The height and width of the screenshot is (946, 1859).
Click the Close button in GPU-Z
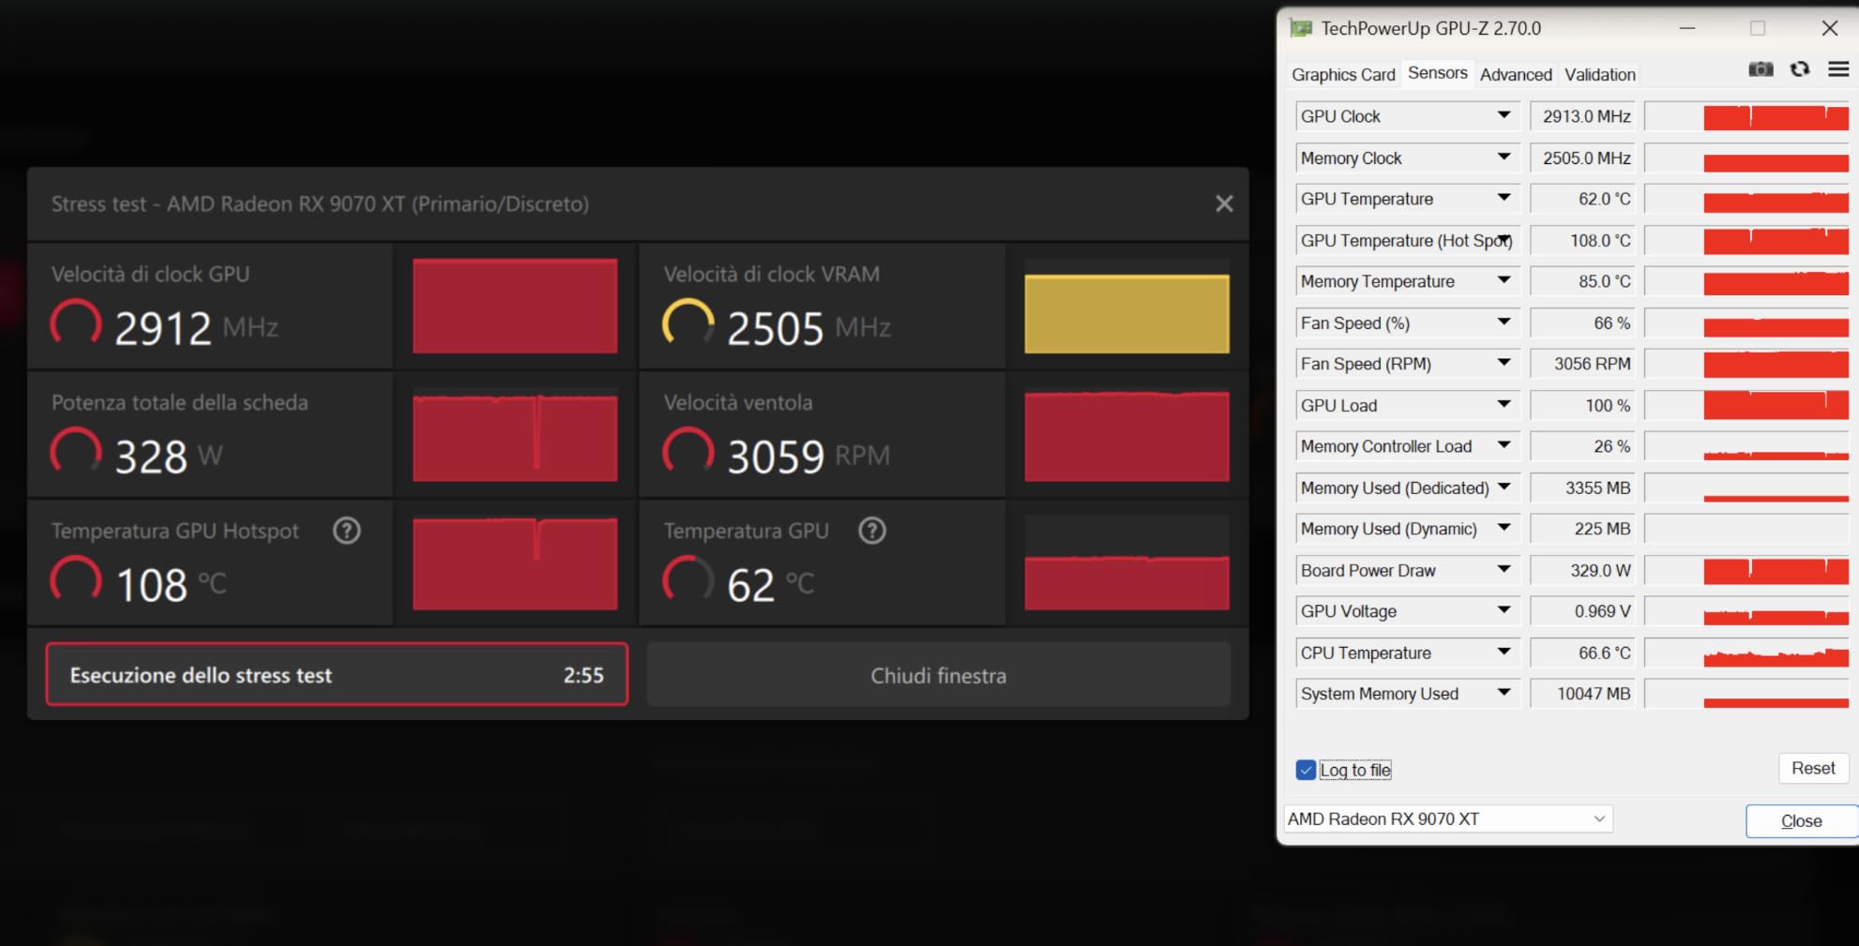(x=1801, y=820)
